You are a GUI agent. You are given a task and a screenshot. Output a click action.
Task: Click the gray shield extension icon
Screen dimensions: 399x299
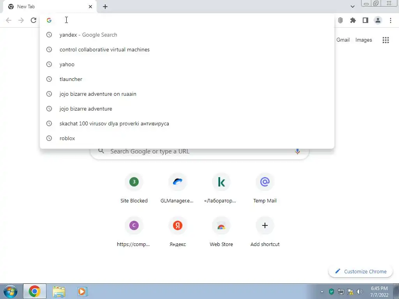tap(340, 20)
